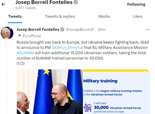
Task: Click the EU official label
Action: click(x=32, y=36)
